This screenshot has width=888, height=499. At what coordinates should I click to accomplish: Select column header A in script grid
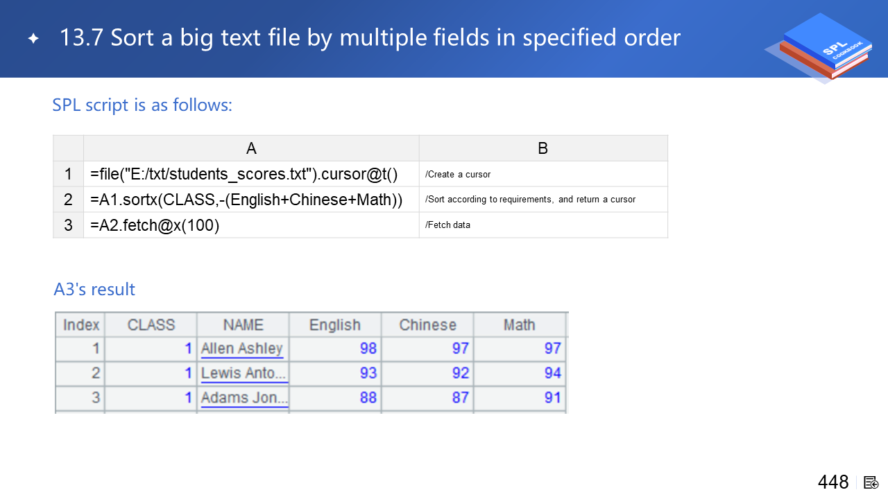coord(251,148)
